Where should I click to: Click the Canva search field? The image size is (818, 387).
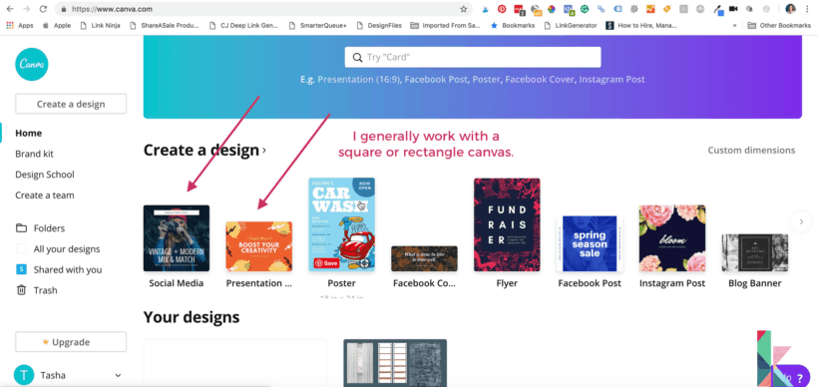[473, 58]
